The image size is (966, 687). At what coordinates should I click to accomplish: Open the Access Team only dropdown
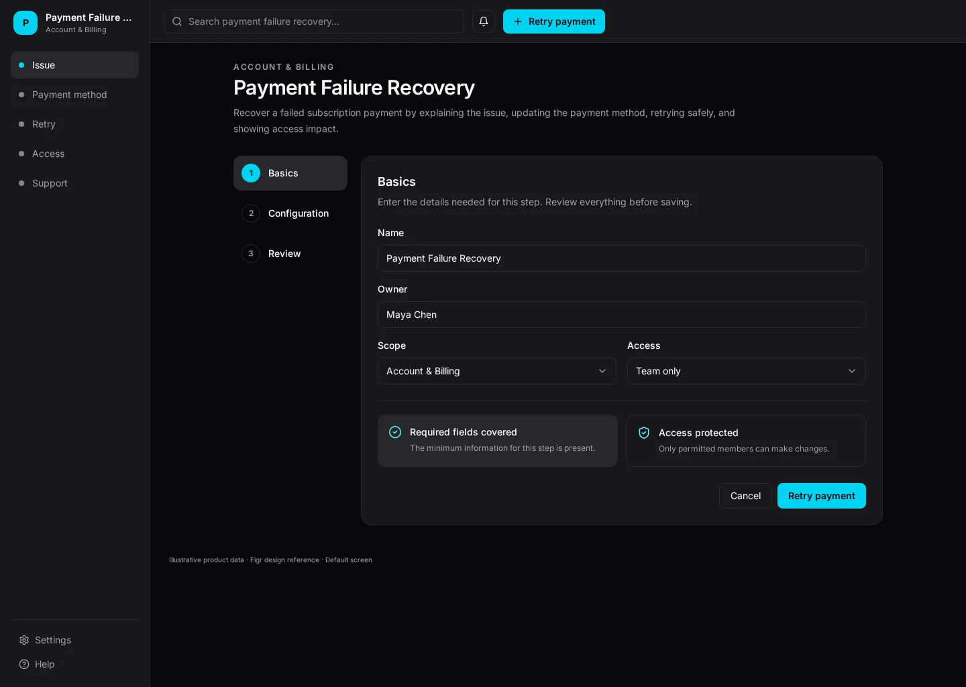point(746,371)
